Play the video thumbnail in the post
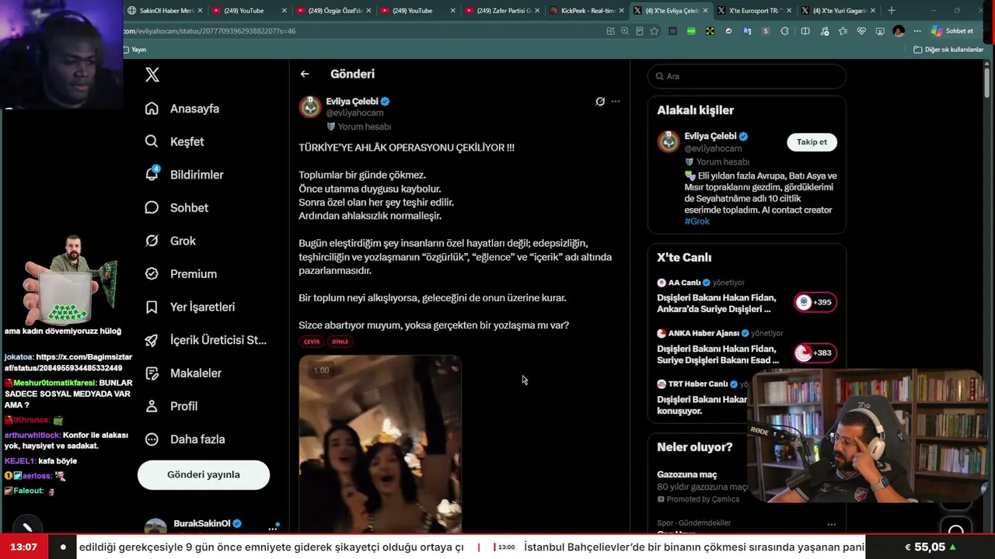995x559 pixels. coord(380,444)
